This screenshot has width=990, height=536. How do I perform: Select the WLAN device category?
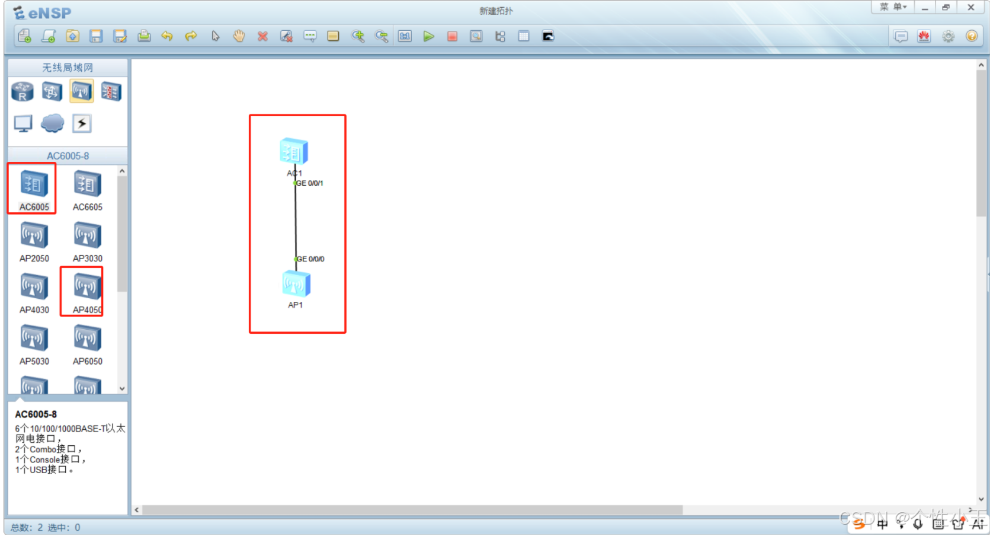[81, 92]
